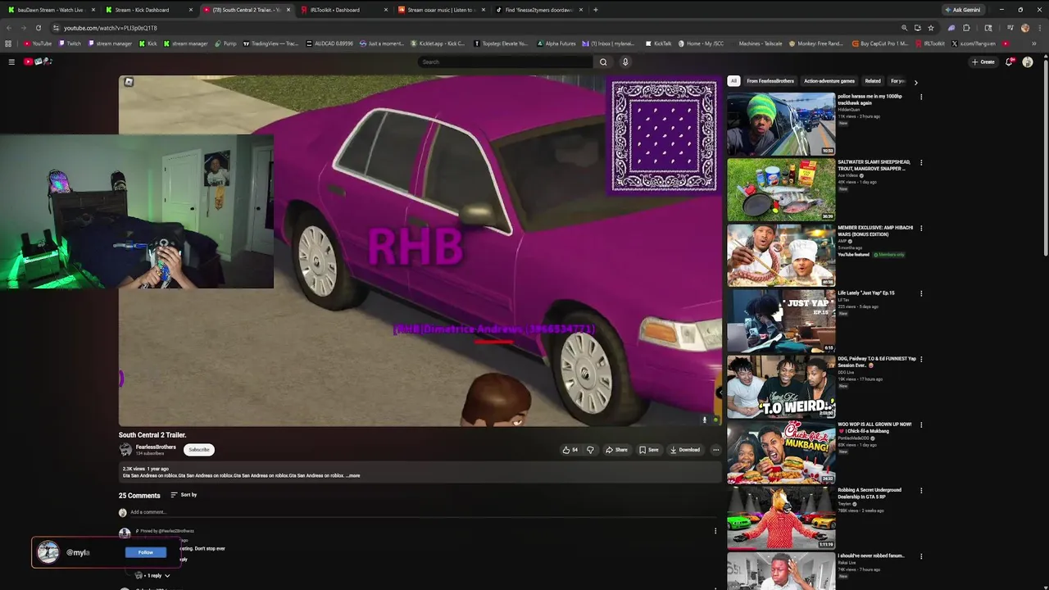The image size is (1049, 590).
Task: Select the All filter chip
Action: click(x=733, y=81)
